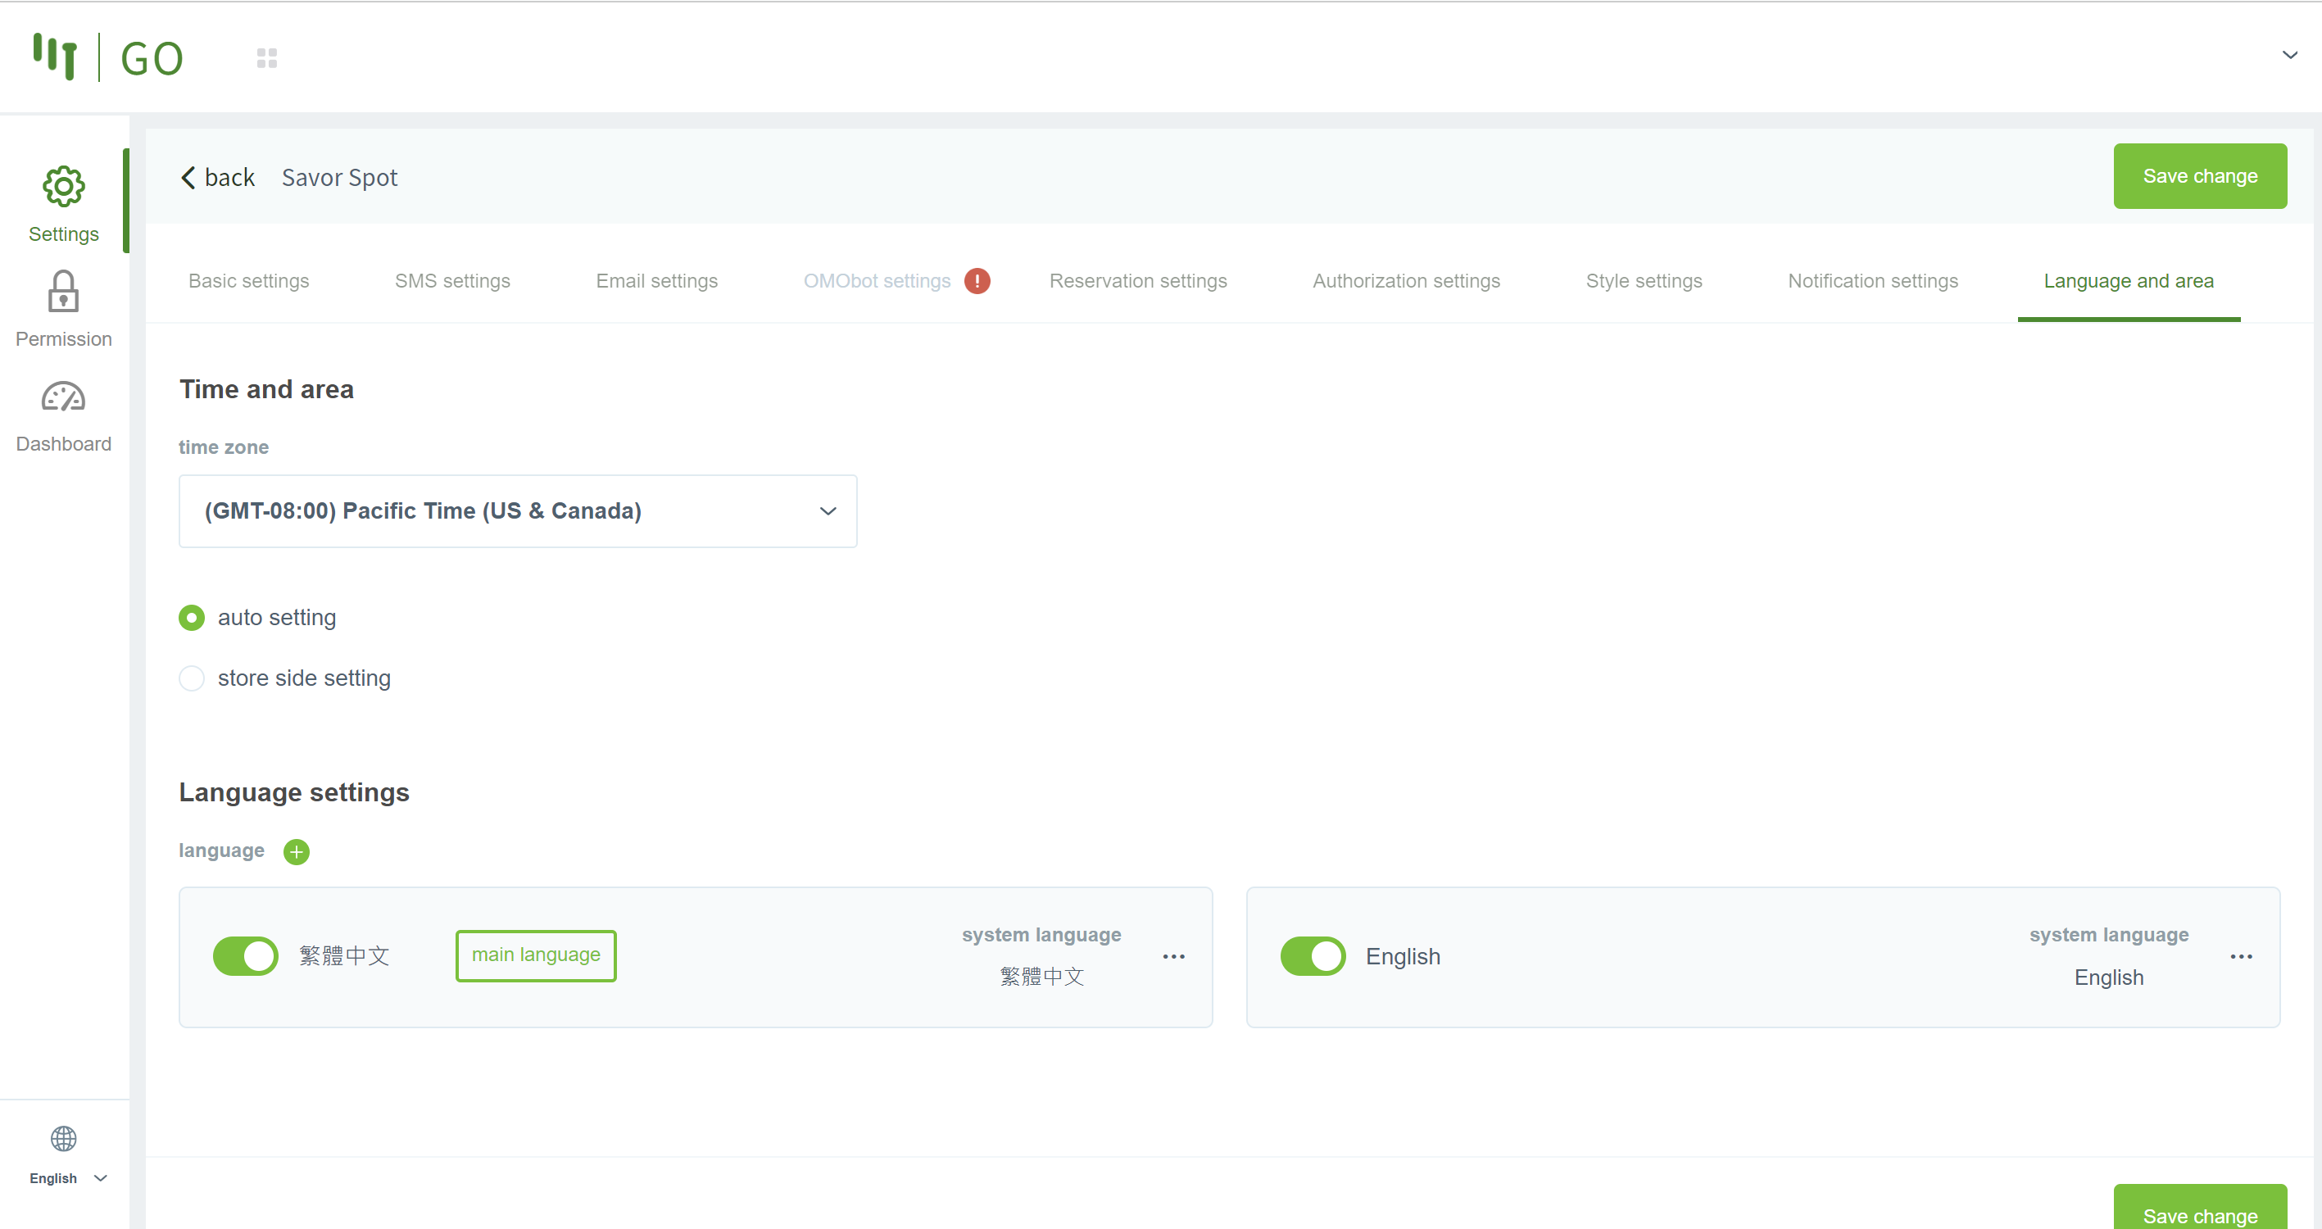Click the apps grid icon in header
This screenshot has height=1229, width=2322.
coord(267,59)
